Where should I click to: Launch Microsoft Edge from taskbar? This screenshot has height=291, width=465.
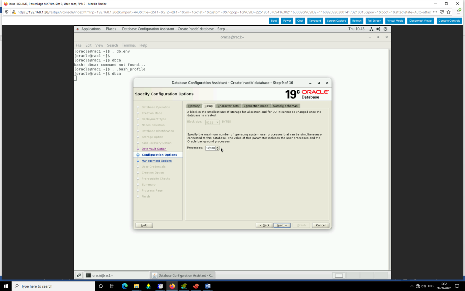(124, 286)
